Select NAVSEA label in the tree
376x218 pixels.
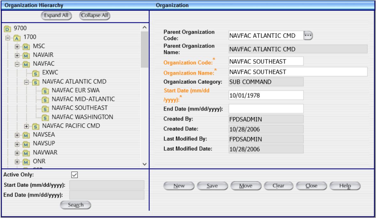pyautogui.click(x=44, y=135)
